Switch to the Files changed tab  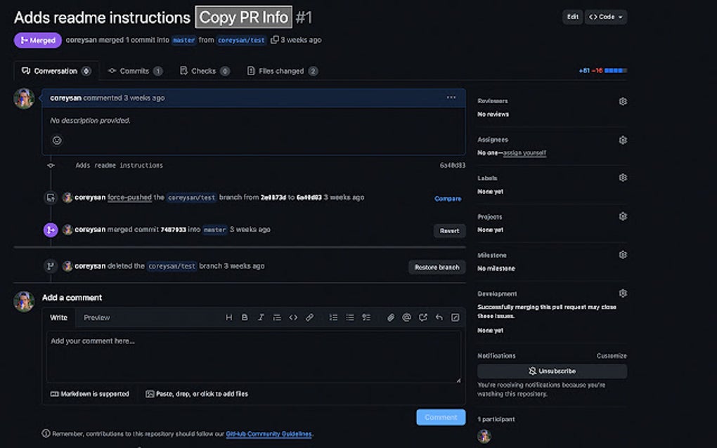(x=282, y=71)
